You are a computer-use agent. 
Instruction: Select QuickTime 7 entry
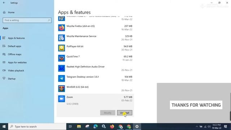click(95, 58)
